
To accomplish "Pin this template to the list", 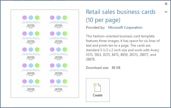I will 166,12.
